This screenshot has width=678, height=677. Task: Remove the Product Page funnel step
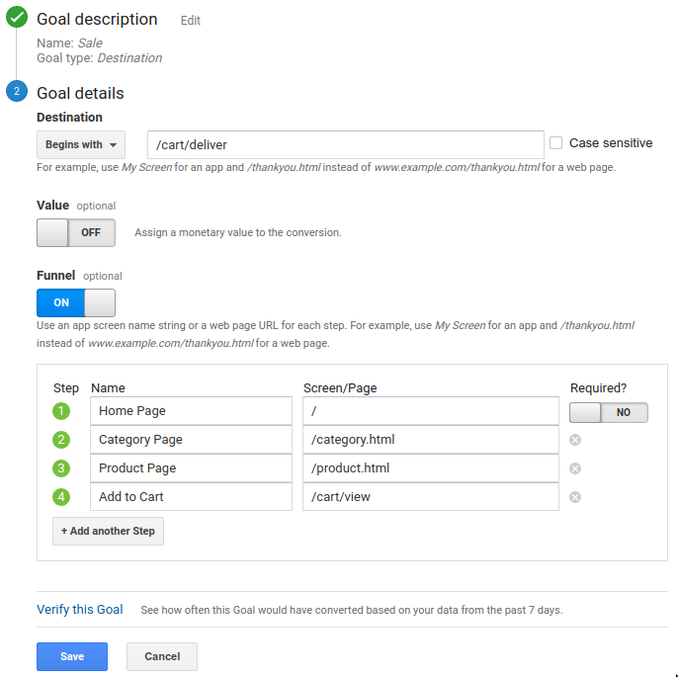point(574,468)
